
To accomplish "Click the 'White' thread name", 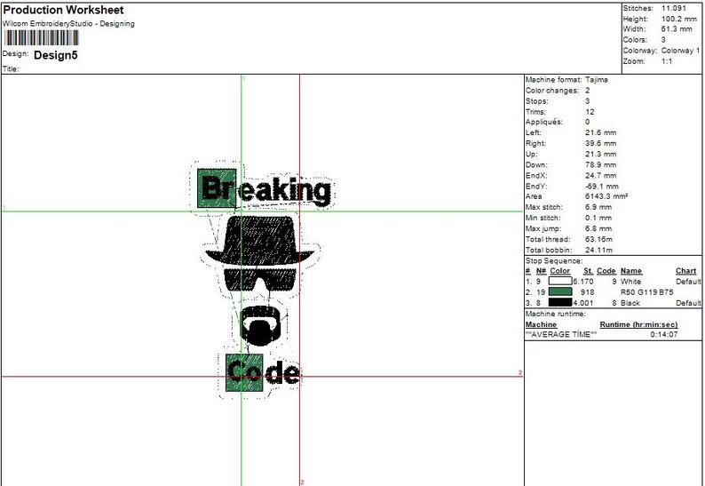I will click(x=630, y=282).
